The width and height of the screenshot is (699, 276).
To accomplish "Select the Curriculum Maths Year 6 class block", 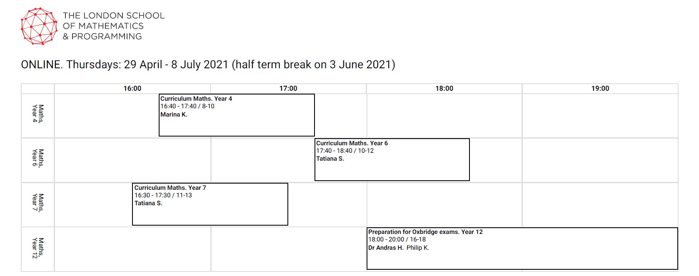I will (x=392, y=159).
